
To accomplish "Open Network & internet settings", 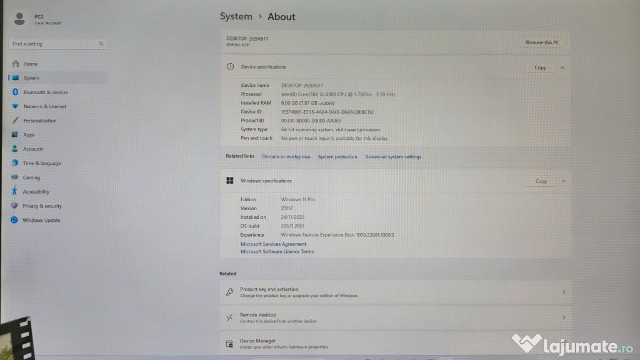I will coord(44,106).
